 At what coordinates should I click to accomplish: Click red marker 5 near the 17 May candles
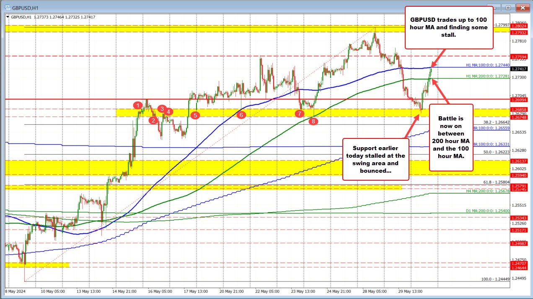[x=194, y=115]
